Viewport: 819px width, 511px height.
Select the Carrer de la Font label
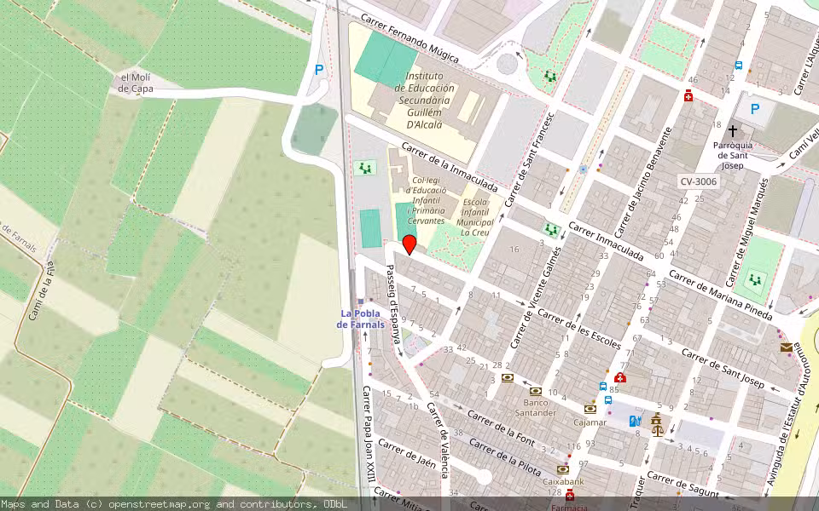point(501,428)
